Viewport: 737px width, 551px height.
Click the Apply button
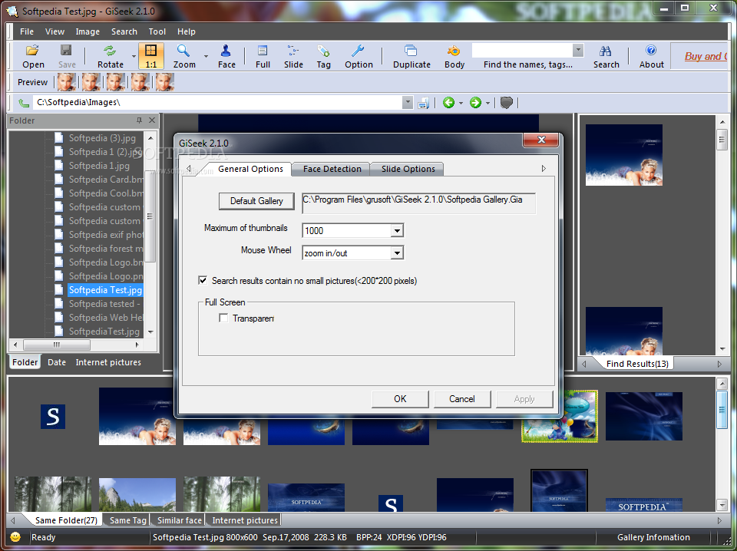pos(524,399)
